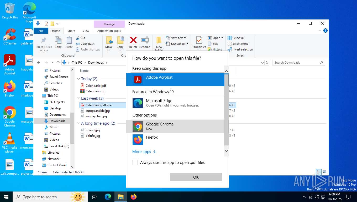Switch to the View tab
This screenshot has height=202, width=357.
coord(86,31)
